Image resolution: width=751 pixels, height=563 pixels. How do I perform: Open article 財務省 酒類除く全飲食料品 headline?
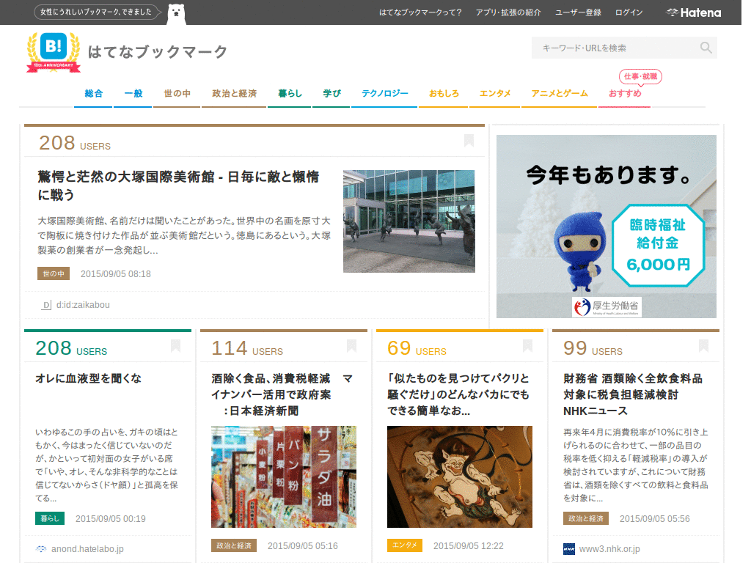click(x=633, y=394)
